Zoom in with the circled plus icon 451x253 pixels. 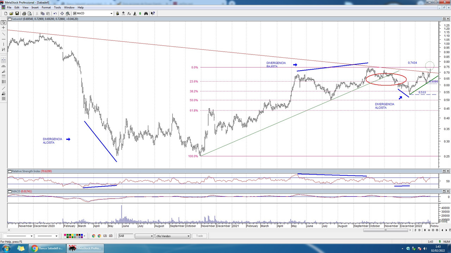[x=437, y=230]
